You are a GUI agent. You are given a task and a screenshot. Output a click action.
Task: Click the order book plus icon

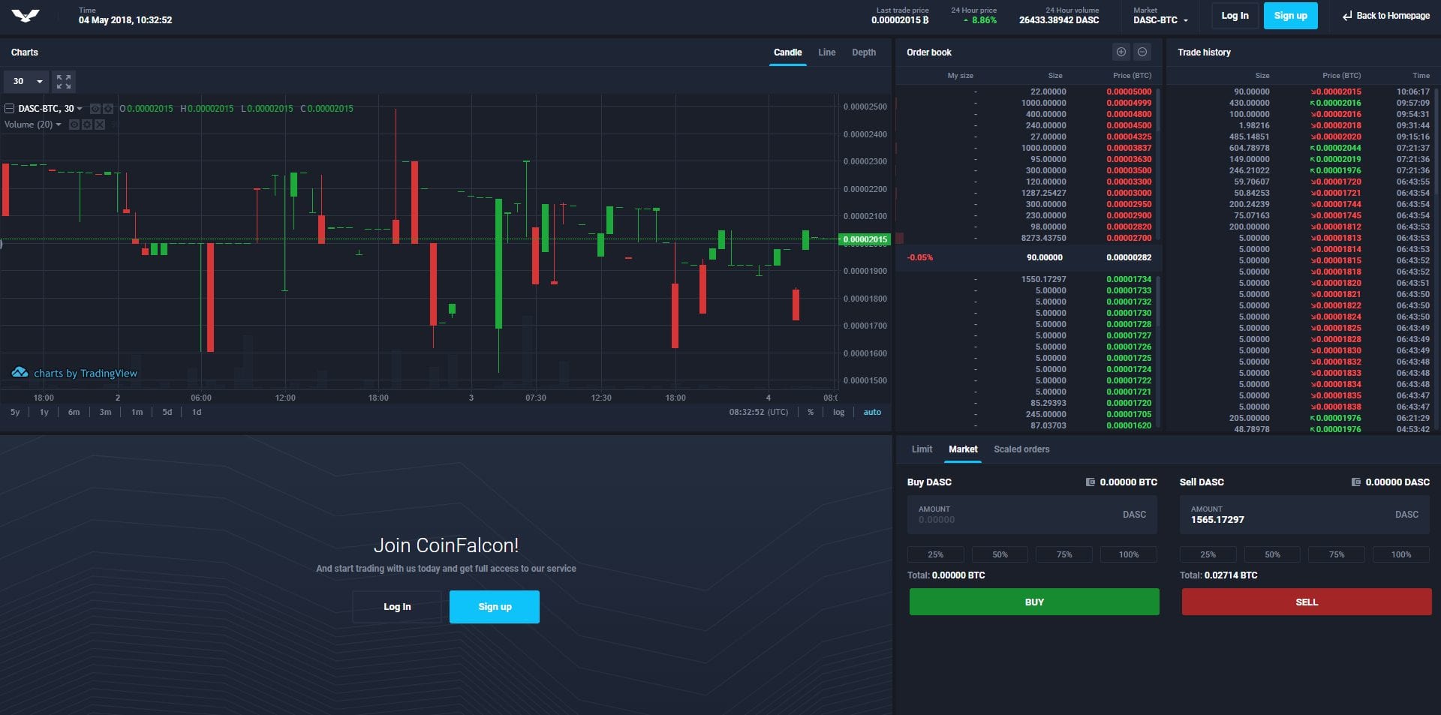click(1121, 52)
